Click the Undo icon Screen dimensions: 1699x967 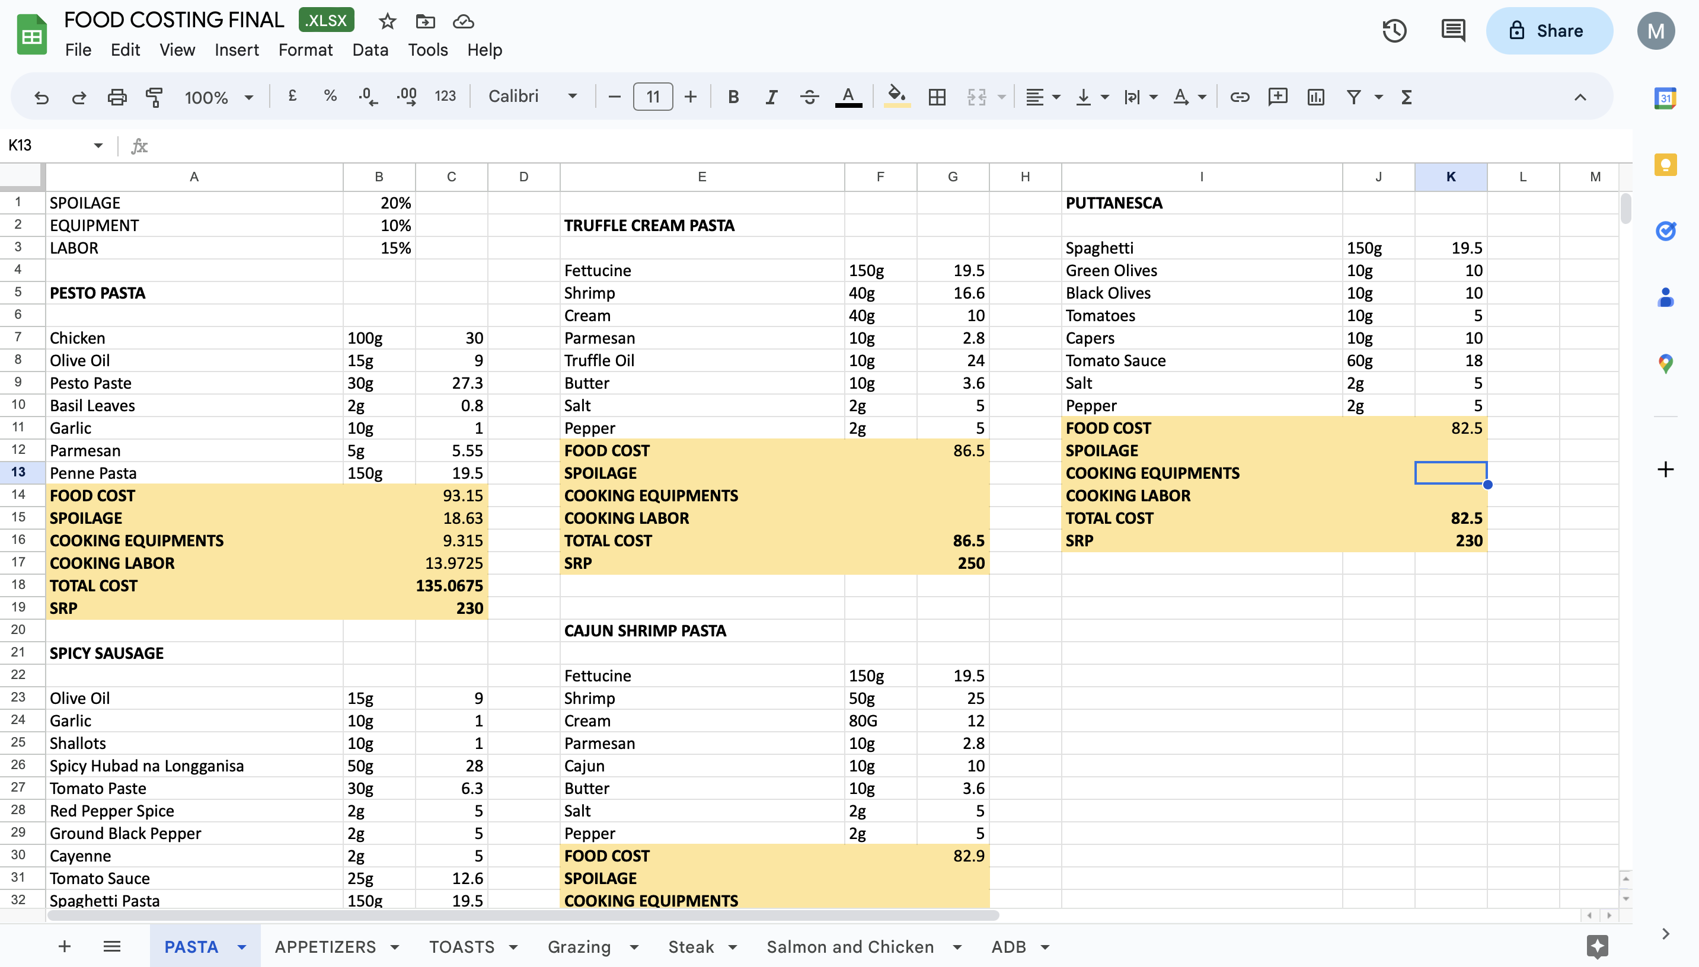(x=41, y=98)
